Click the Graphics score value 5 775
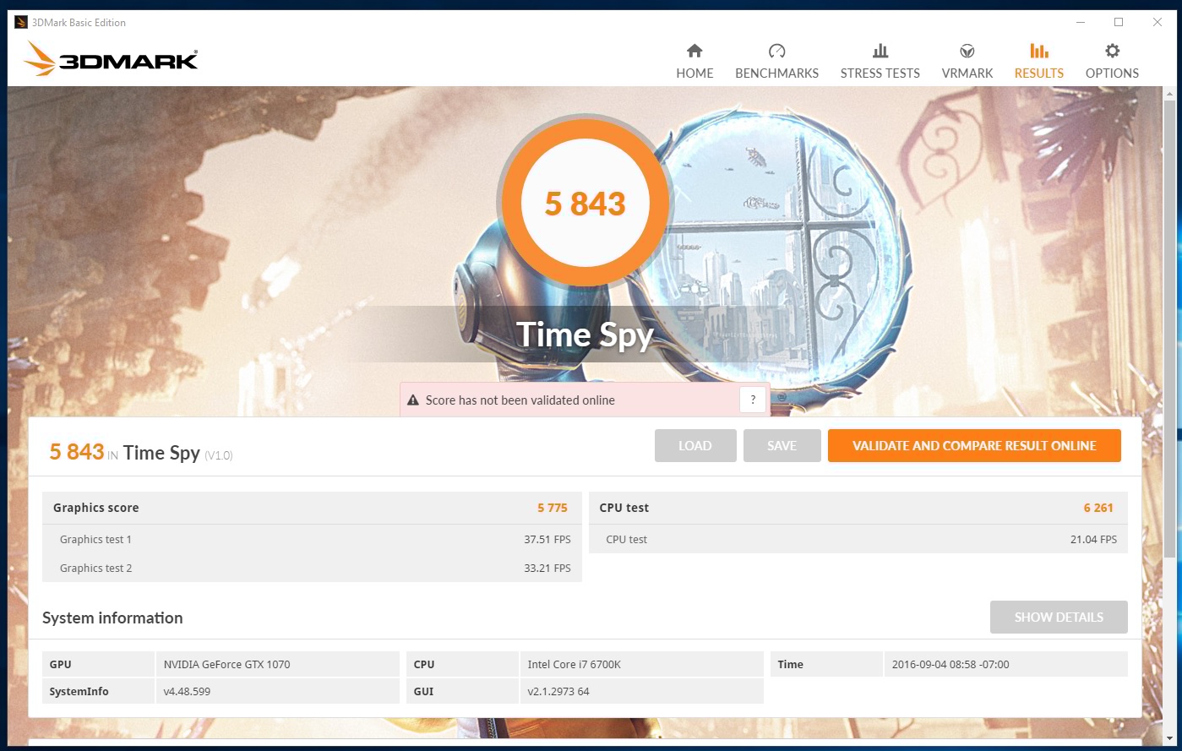Image resolution: width=1182 pixels, height=751 pixels. (x=553, y=508)
